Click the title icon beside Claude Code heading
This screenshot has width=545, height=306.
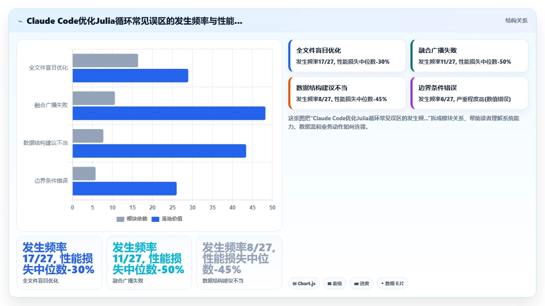click(20, 21)
